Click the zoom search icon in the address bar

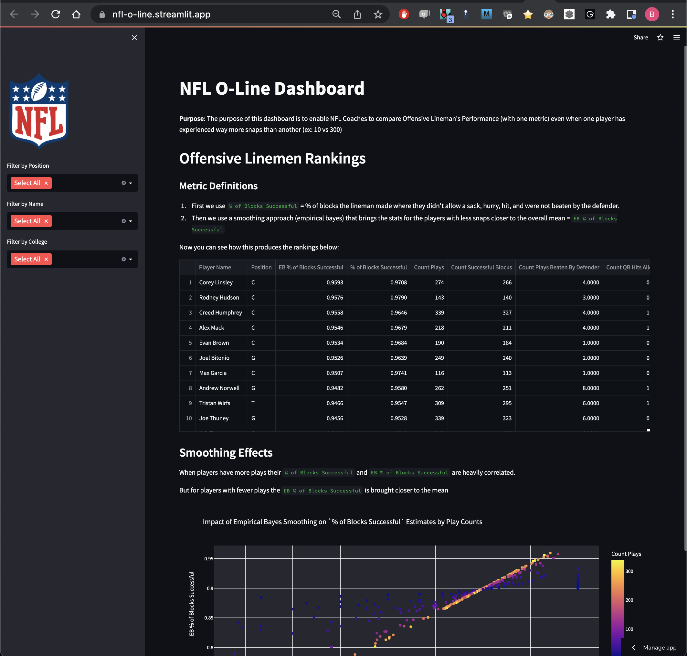pyautogui.click(x=336, y=14)
